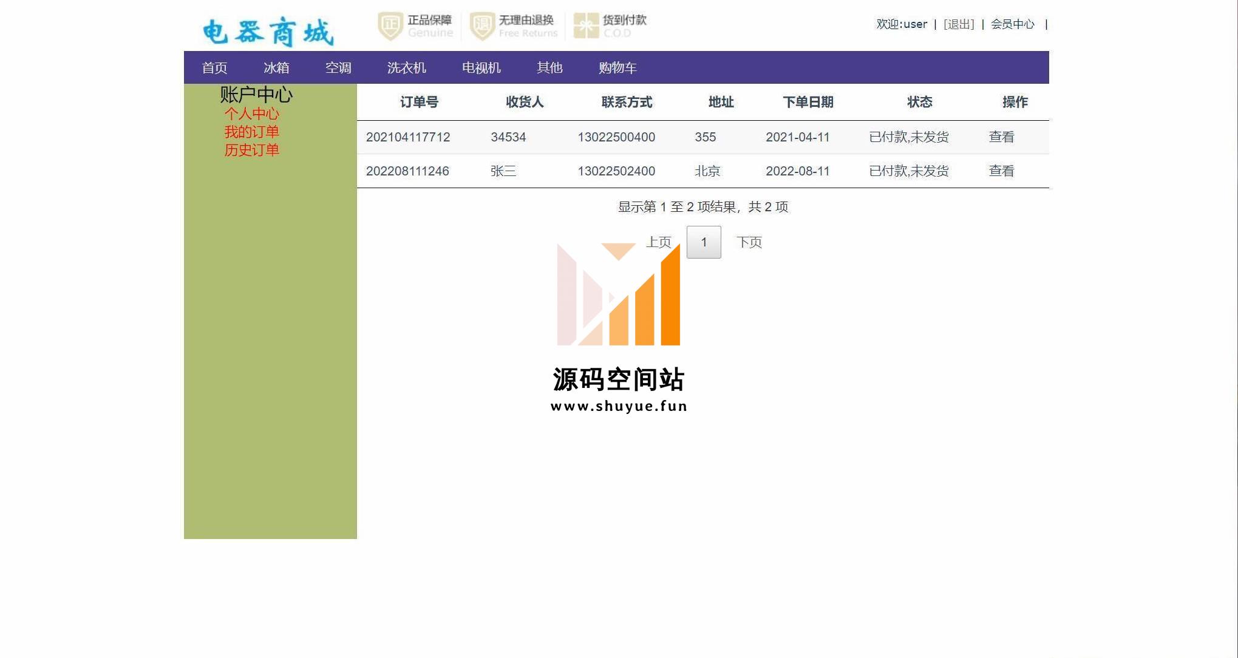Select the 洗衣机 menu item
1238x658 pixels.
coord(406,68)
